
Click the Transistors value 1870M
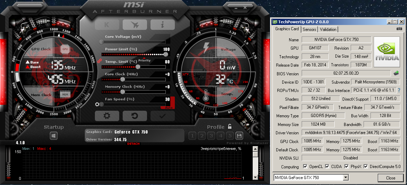coord(361,65)
